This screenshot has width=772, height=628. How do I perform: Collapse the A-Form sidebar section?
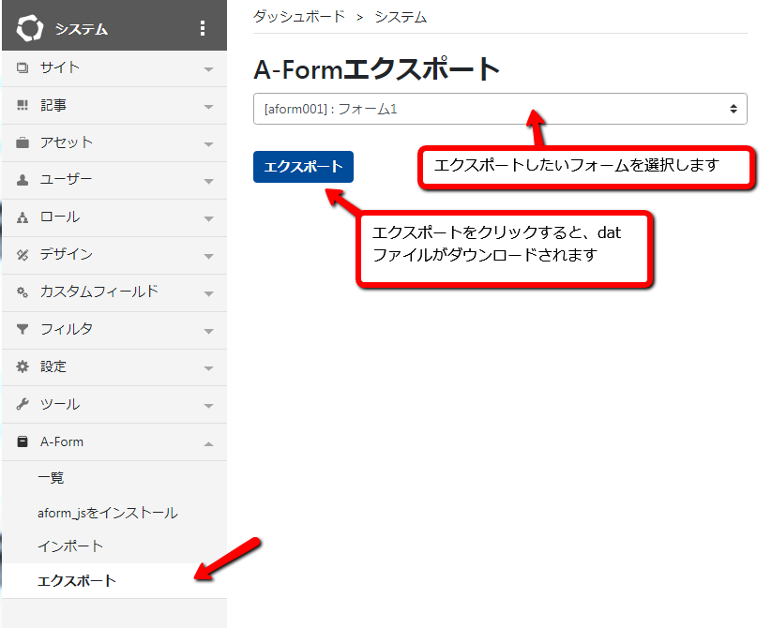[x=208, y=443]
